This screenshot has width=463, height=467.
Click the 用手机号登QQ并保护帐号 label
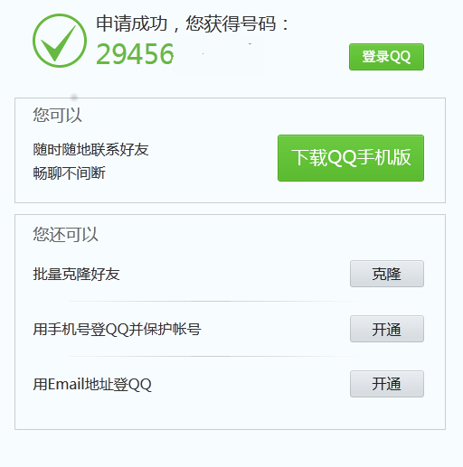point(117,329)
